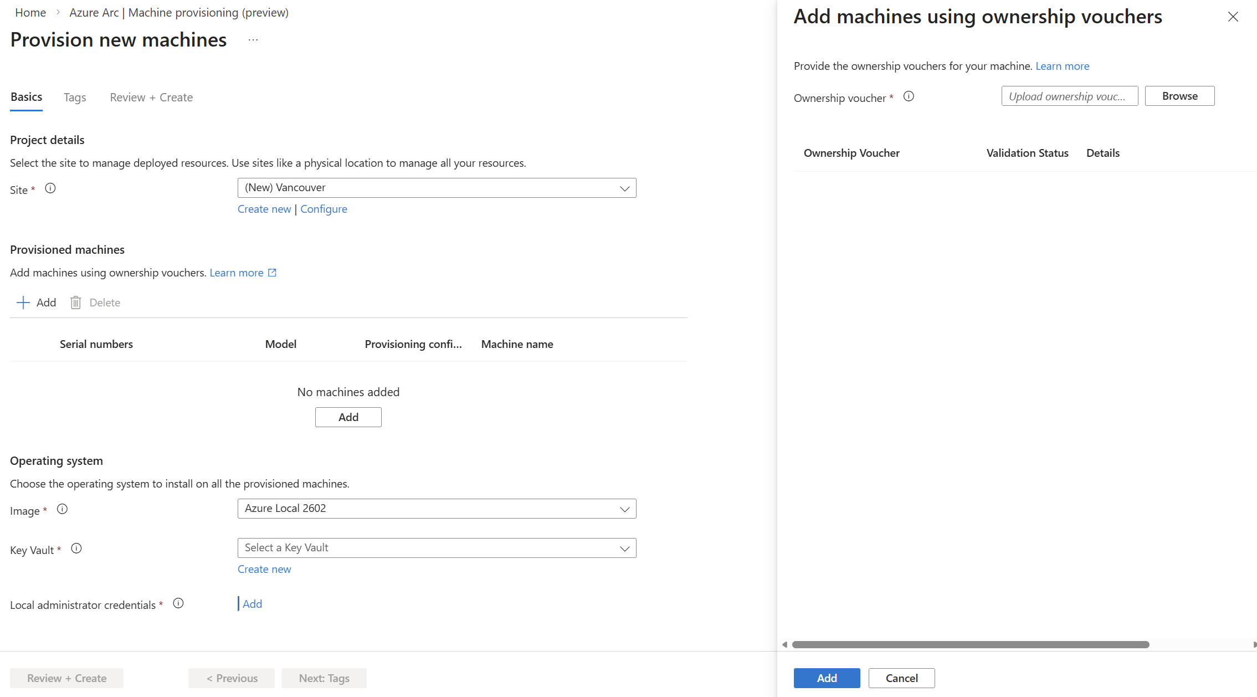Click the Key Vault info icon
Image resolution: width=1257 pixels, height=697 pixels.
tap(76, 549)
